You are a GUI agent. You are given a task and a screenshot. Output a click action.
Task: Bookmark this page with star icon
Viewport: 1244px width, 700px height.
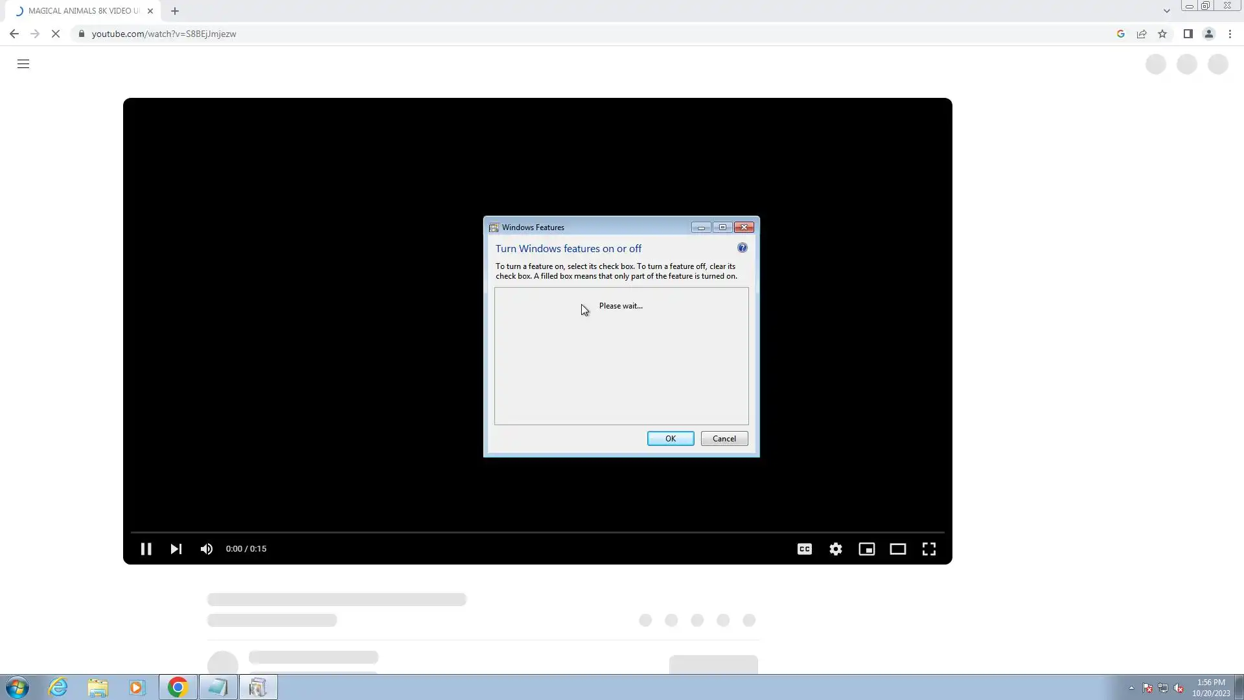tap(1162, 34)
